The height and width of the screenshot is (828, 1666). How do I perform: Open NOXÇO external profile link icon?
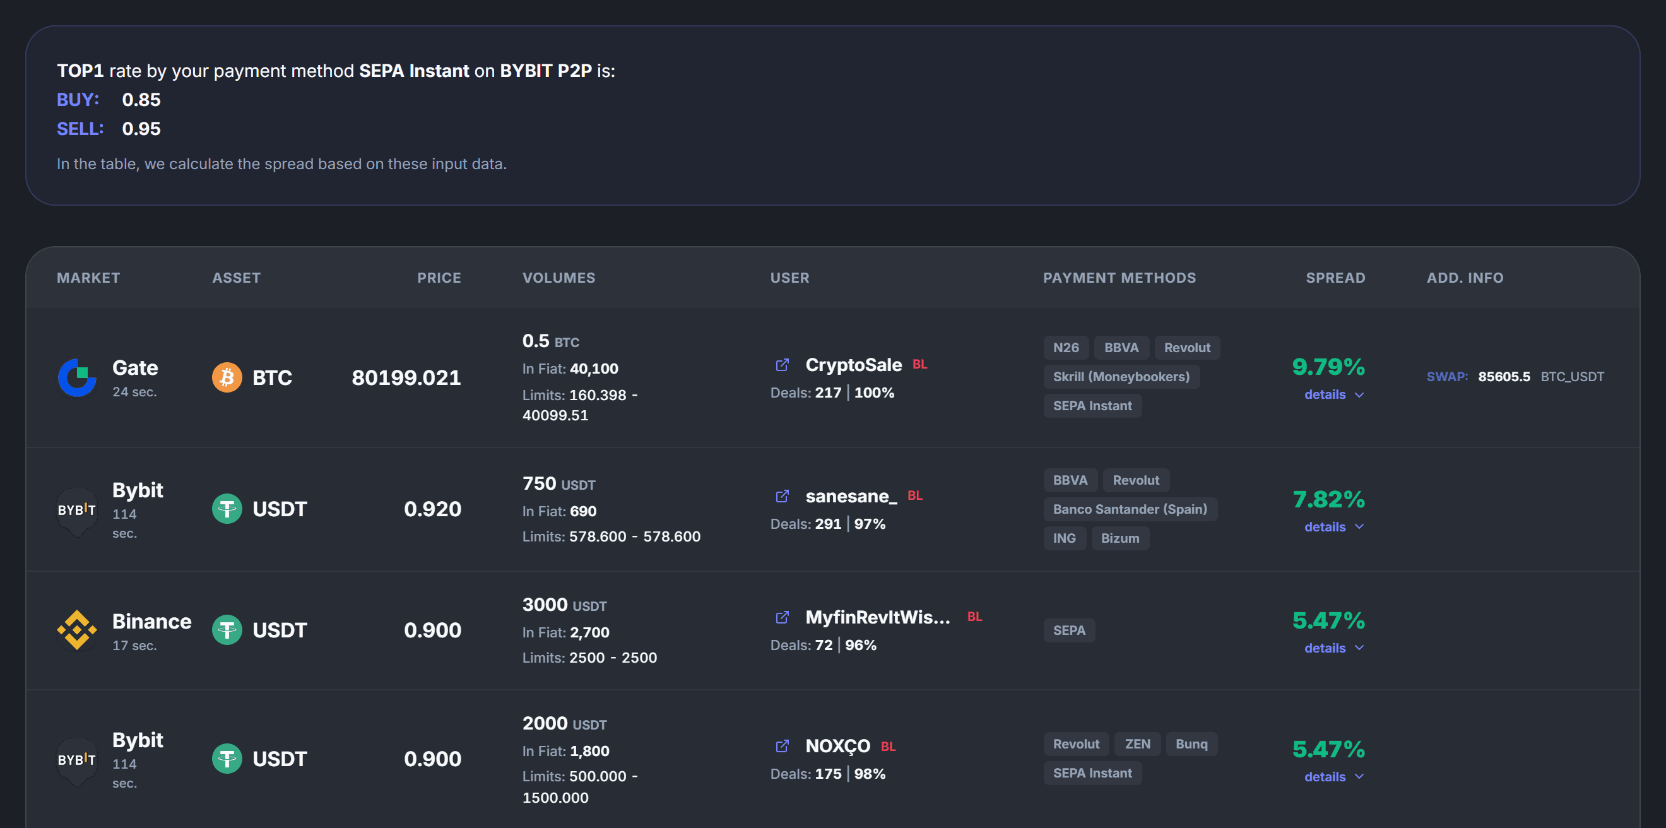click(782, 746)
